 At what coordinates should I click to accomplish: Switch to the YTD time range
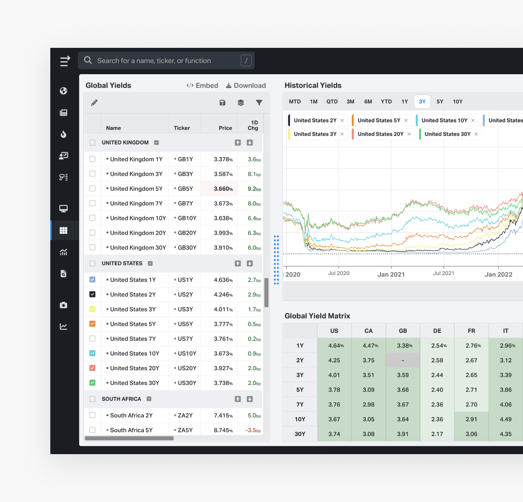[386, 102]
